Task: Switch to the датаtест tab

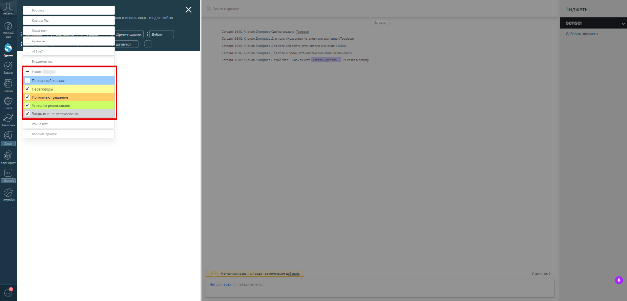Action: tap(126, 44)
